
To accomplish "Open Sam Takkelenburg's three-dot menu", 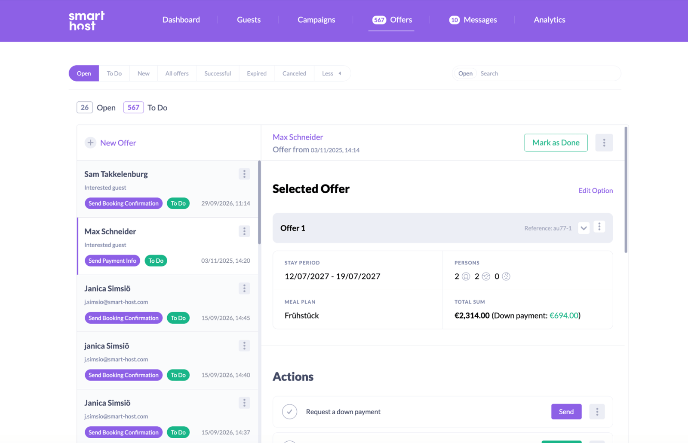I will 244,174.
